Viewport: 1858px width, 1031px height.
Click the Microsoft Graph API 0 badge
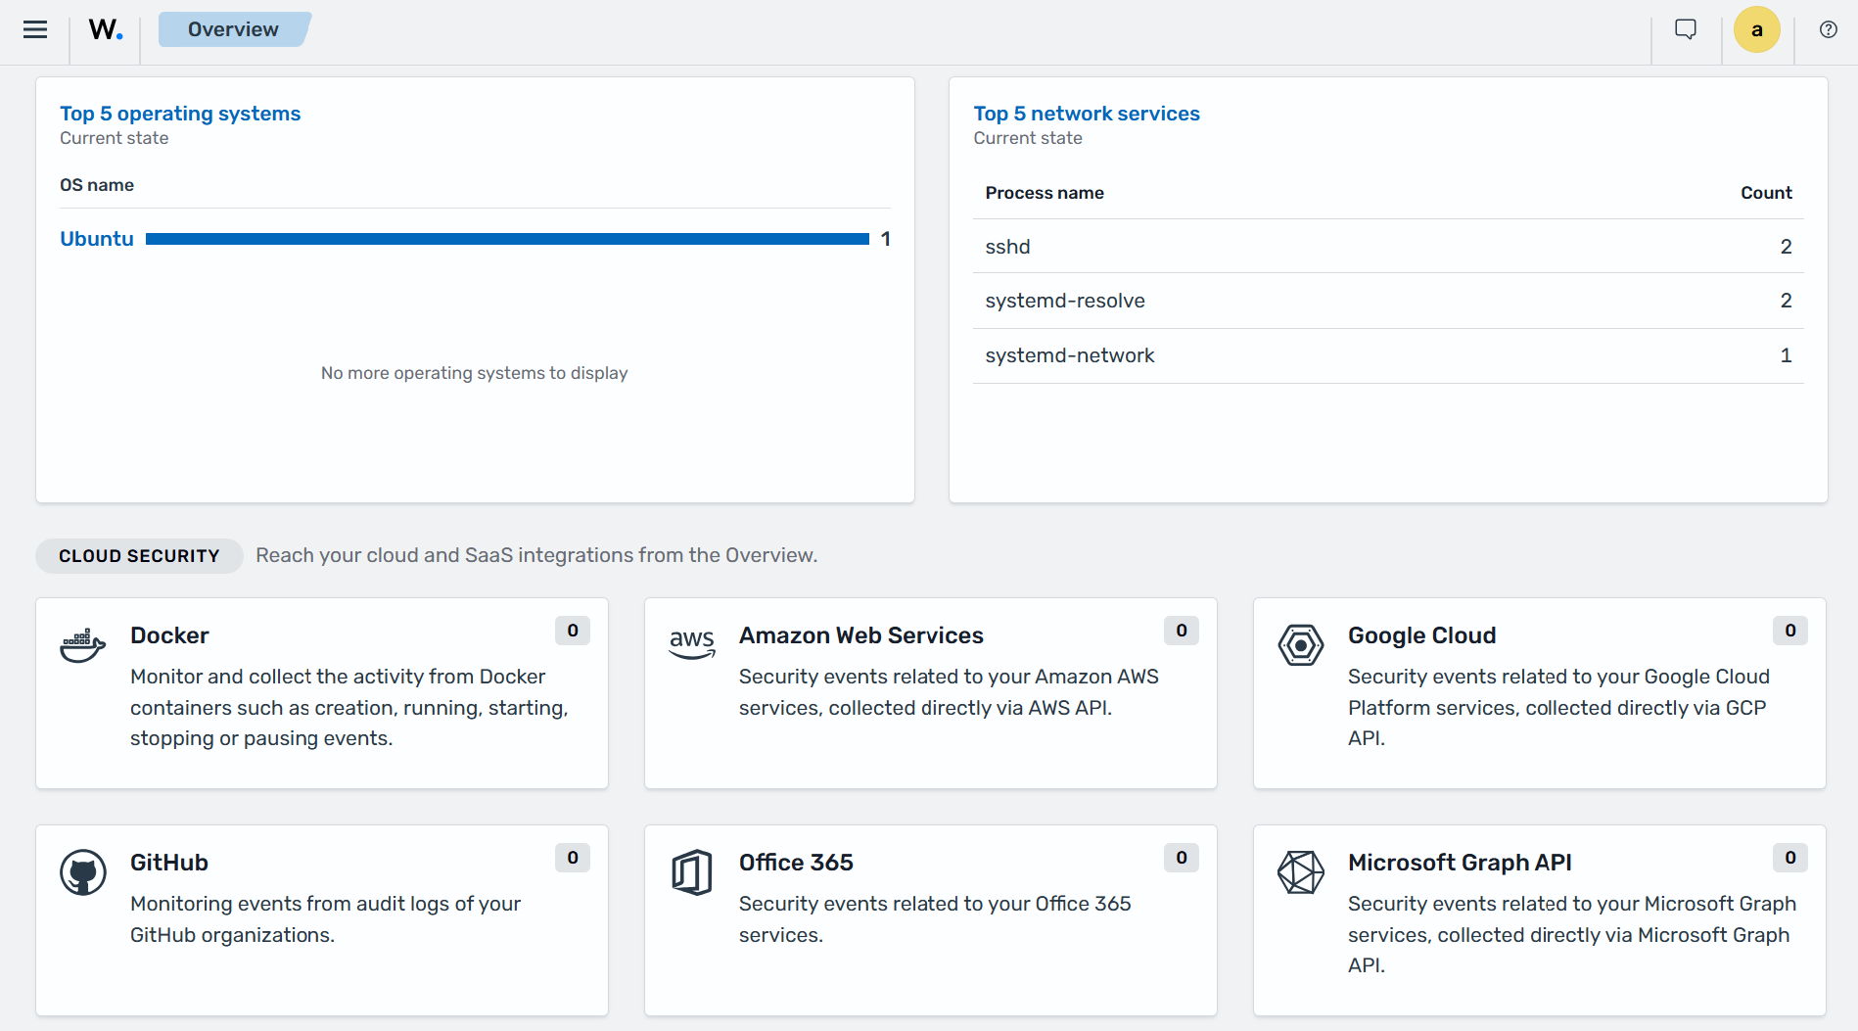[1790, 858]
